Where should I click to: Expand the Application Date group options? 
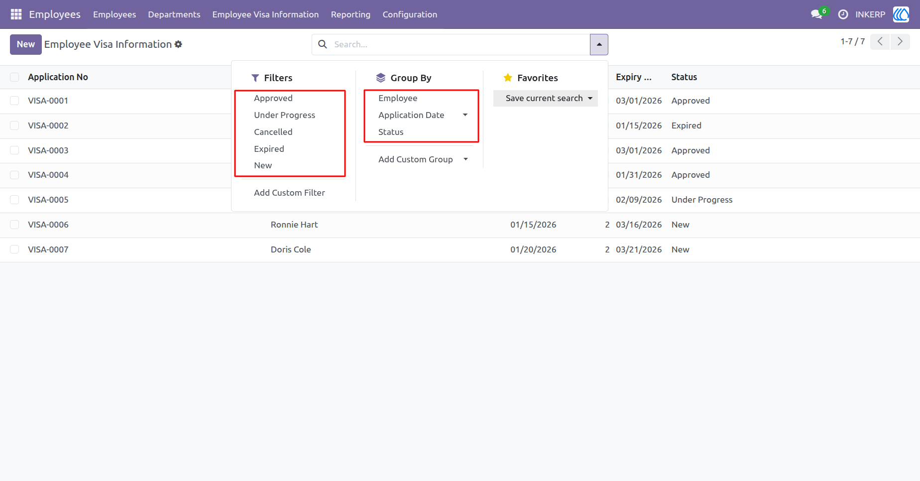click(x=465, y=115)
